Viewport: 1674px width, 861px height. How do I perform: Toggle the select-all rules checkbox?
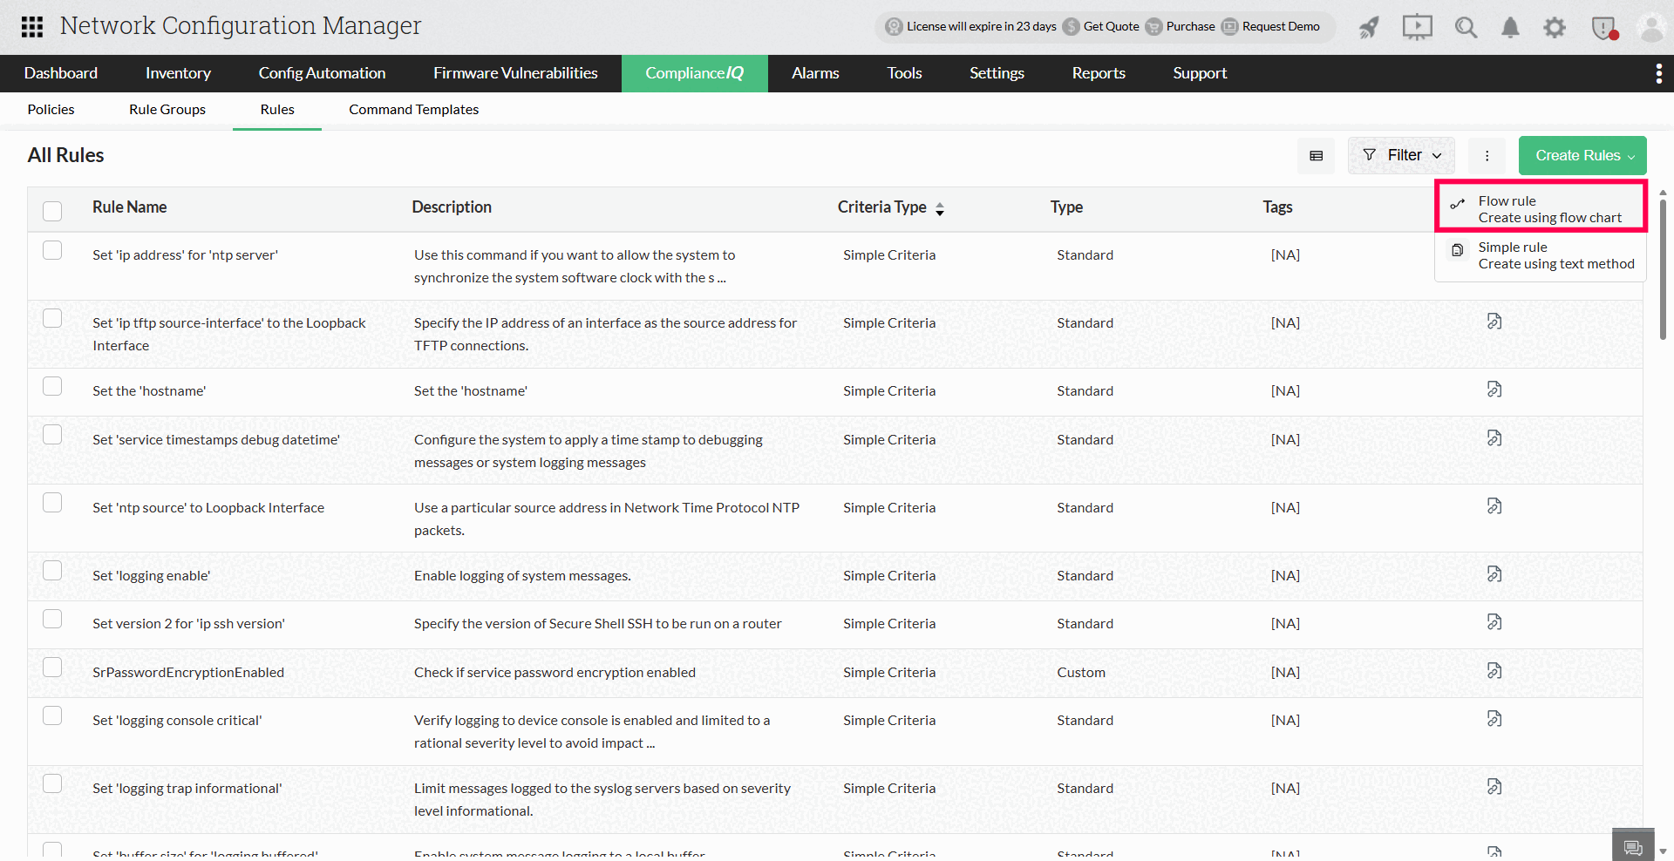[x=52, y=210]
